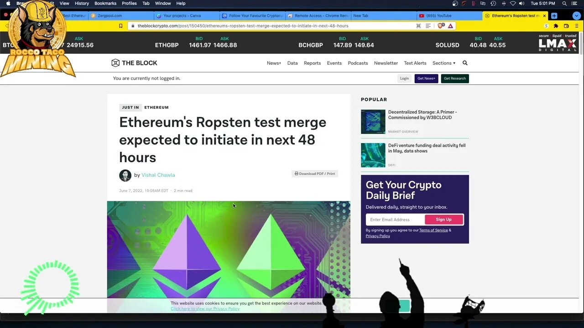Switch to Follow Your Favourite Cryptocurrency tab
The image size is (584, 328).
(252, 15)
